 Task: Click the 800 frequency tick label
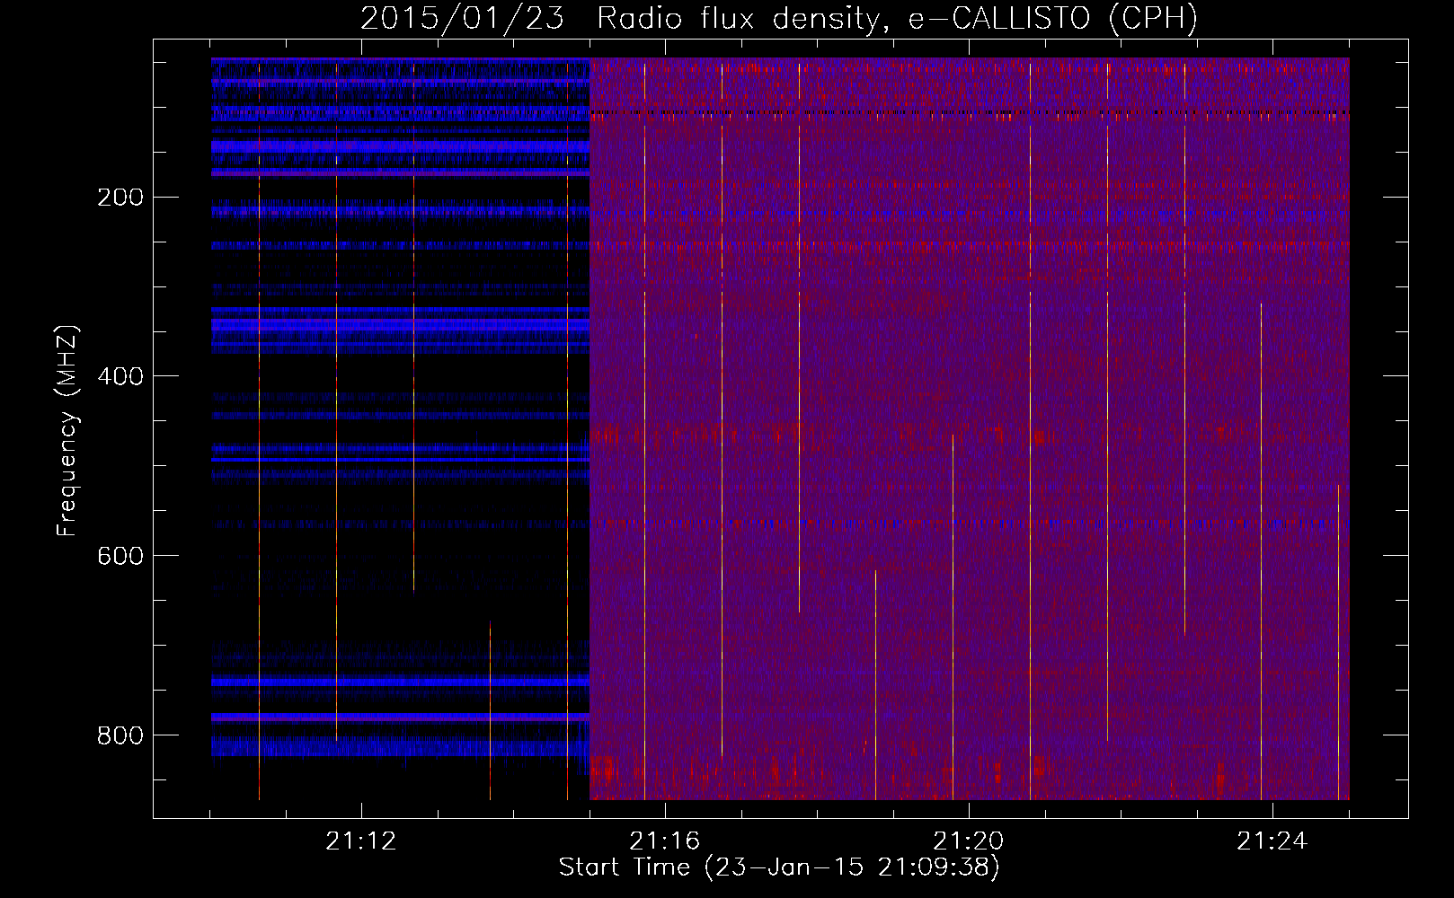tap(120, 735)
